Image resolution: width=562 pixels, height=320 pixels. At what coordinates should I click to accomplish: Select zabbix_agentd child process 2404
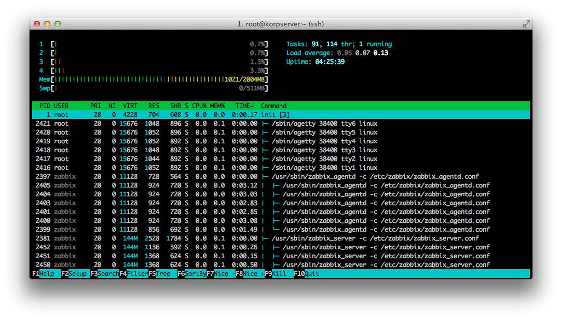click(x=281, y=194)
